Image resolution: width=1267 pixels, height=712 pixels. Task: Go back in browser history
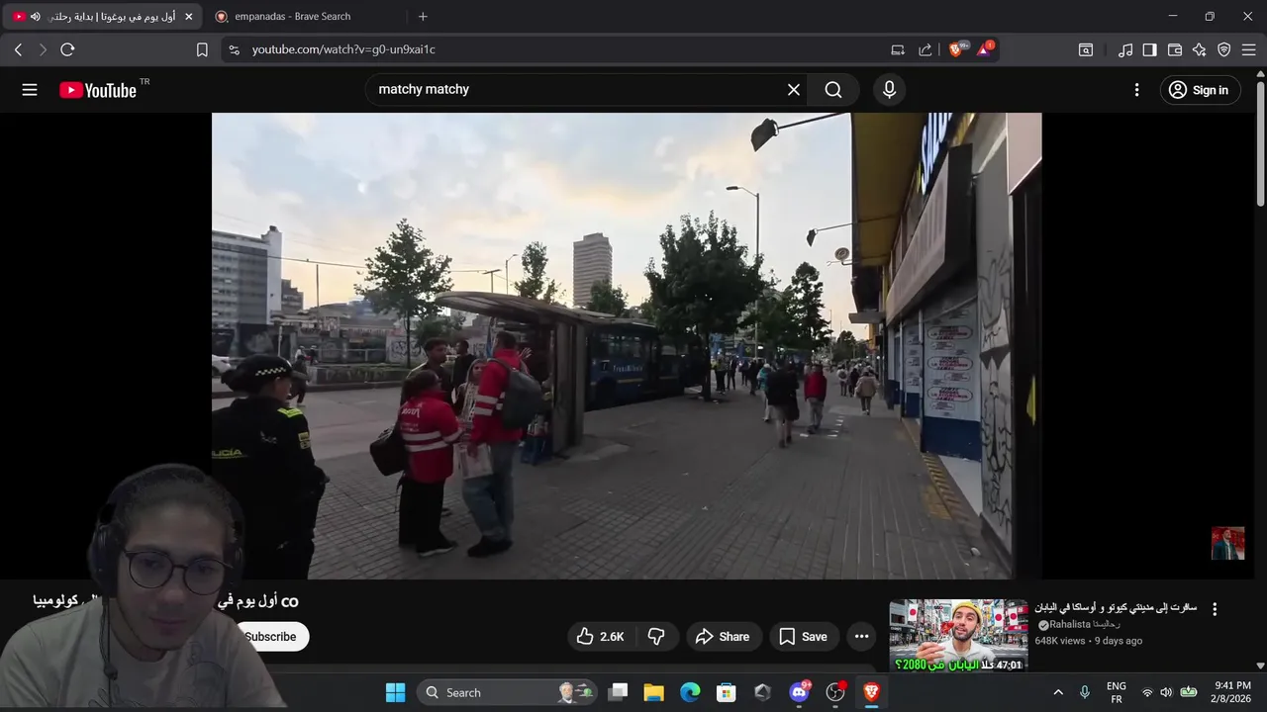(x=18, y=49)
